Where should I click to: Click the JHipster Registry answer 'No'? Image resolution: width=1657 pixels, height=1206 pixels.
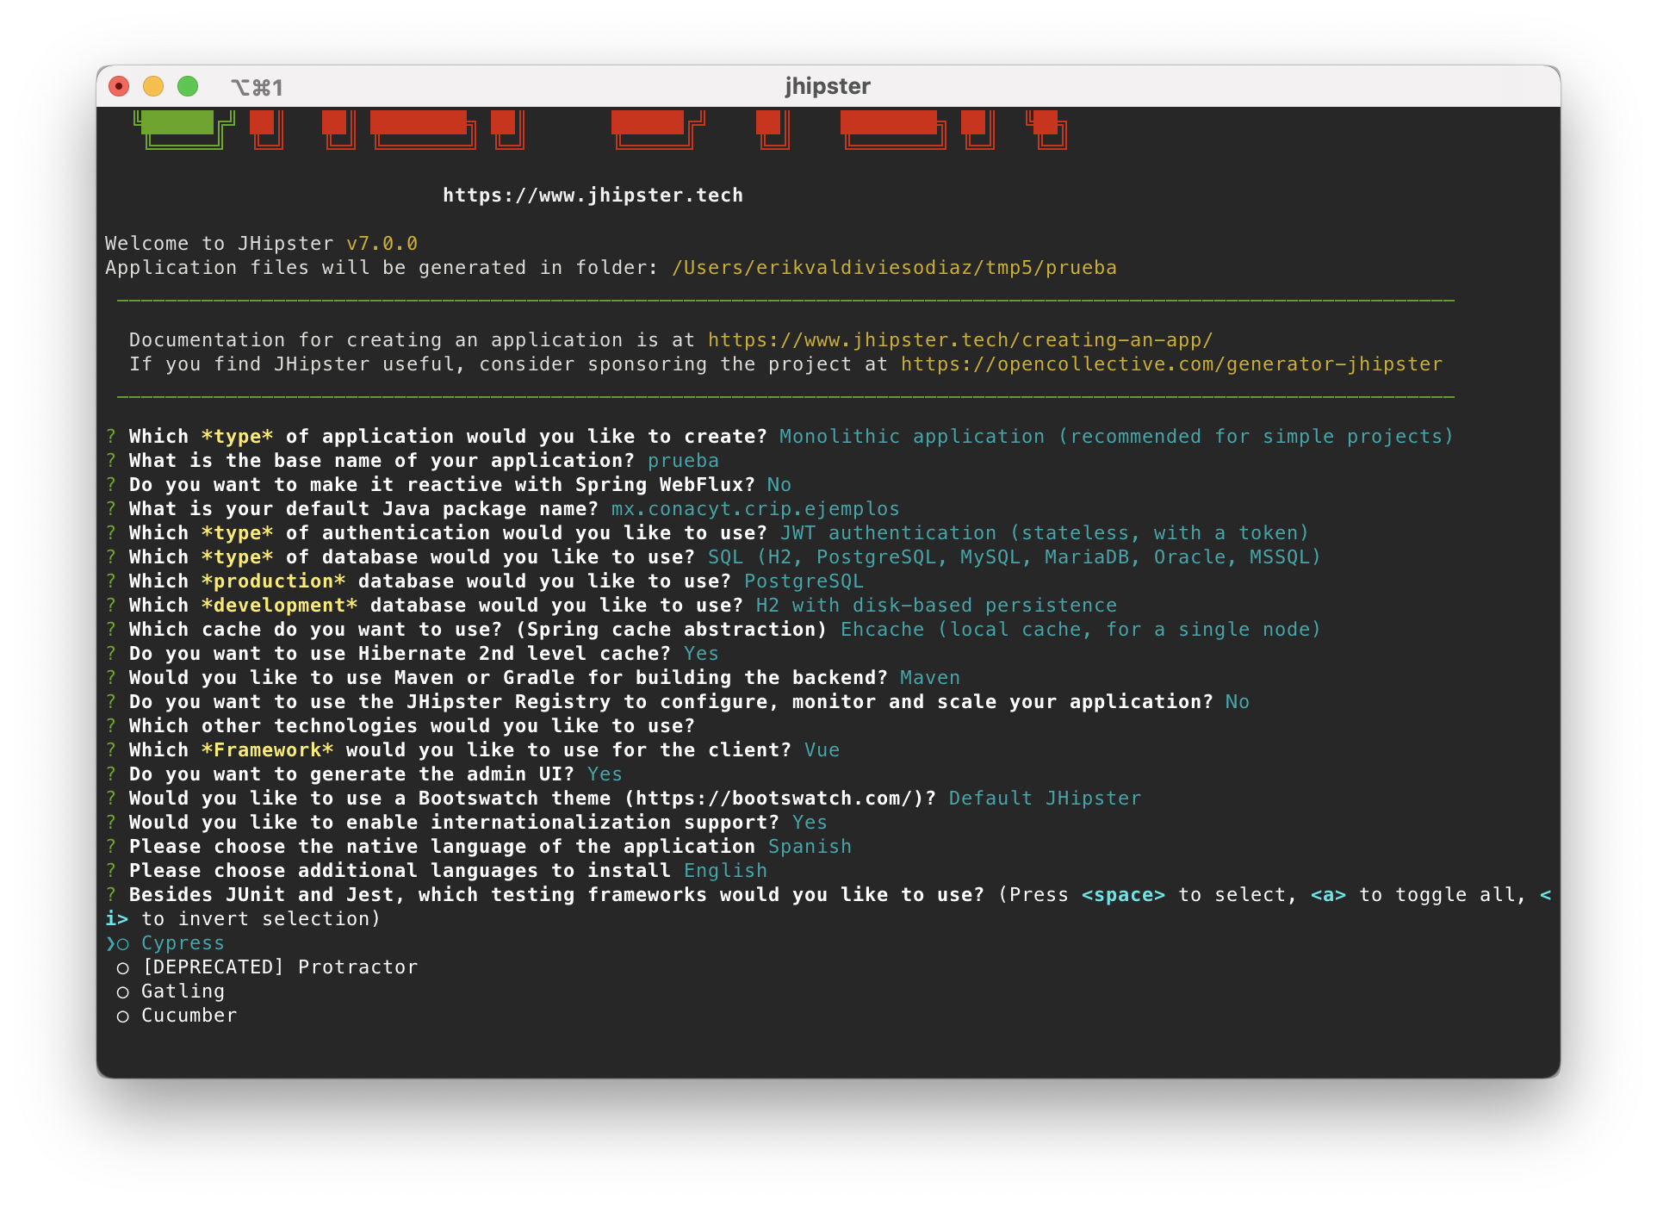tap(1237, 702)
